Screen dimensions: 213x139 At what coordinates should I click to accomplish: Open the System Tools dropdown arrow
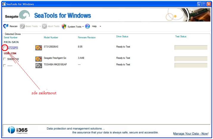(x=83, y=26)
